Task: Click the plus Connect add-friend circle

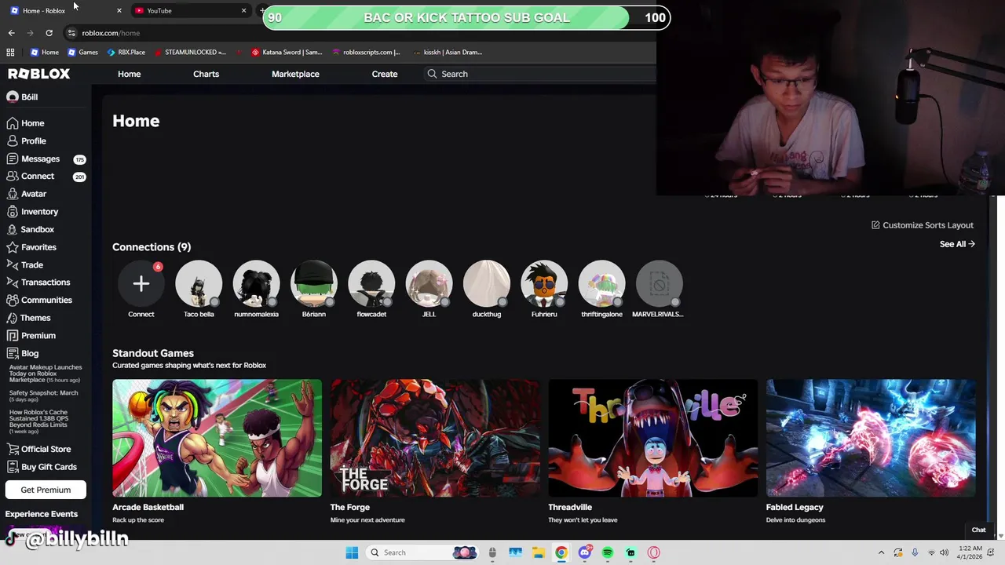Action: tap(141, 283)
